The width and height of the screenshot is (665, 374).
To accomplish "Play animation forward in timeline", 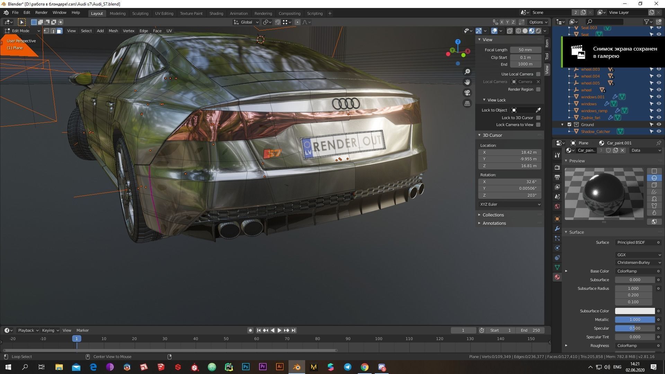I will (280, 330).
